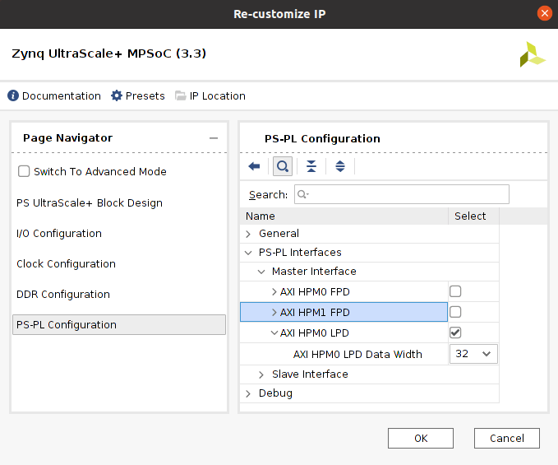
Task: Click the Documentation link text
Action: click(62, 95)
